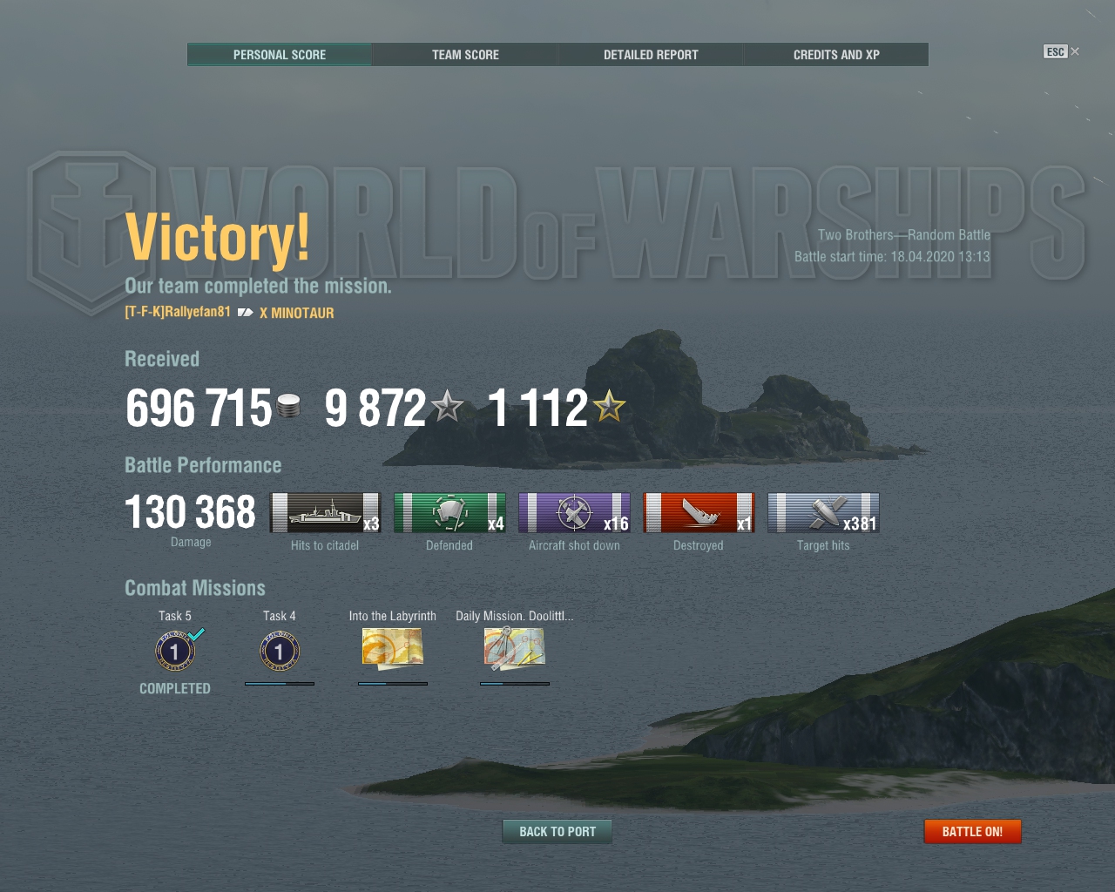
Task: Open the Credits and XP tab
Action: 836,54
